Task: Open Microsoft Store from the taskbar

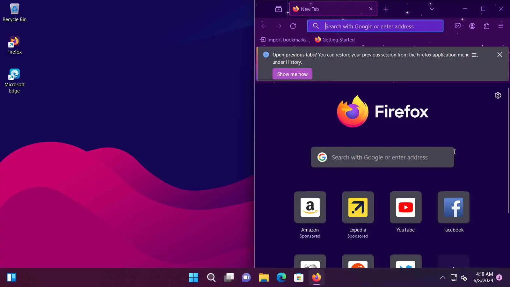Action: [299, 277]
